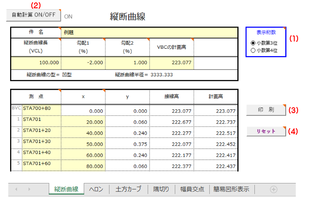Click the VBC計画高 cell showing 223.077

click(x=171, y=63)
